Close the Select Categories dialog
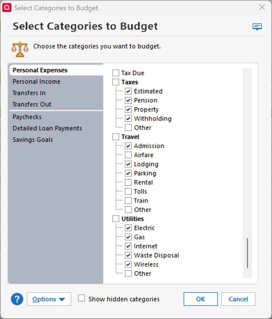272x319 pixels. [x=262, y=8]
